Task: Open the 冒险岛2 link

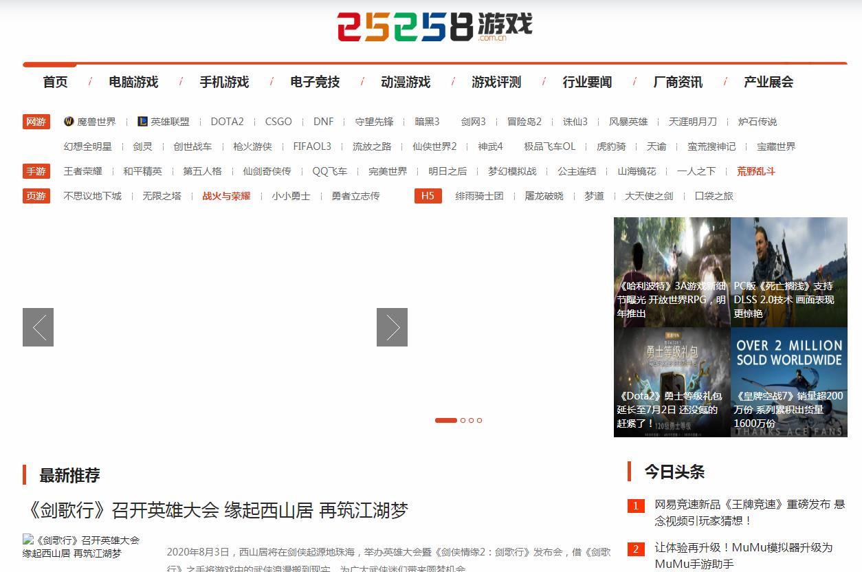Action: coord(524,122)
